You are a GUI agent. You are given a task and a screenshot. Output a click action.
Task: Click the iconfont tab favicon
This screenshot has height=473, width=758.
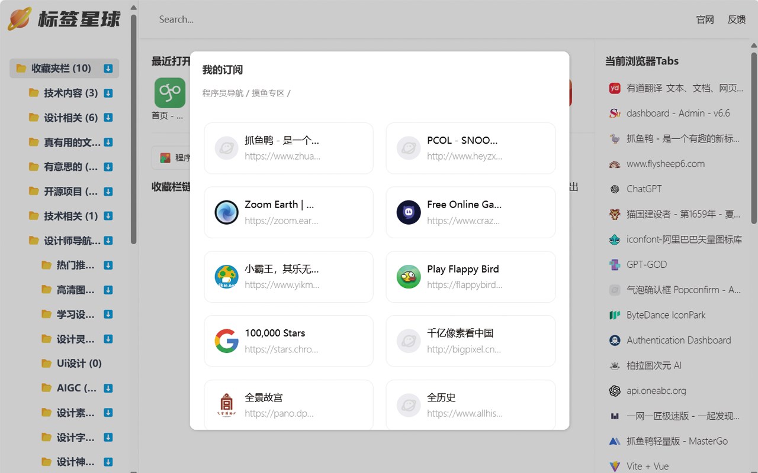pyautogui.click(x=615, y=239)
